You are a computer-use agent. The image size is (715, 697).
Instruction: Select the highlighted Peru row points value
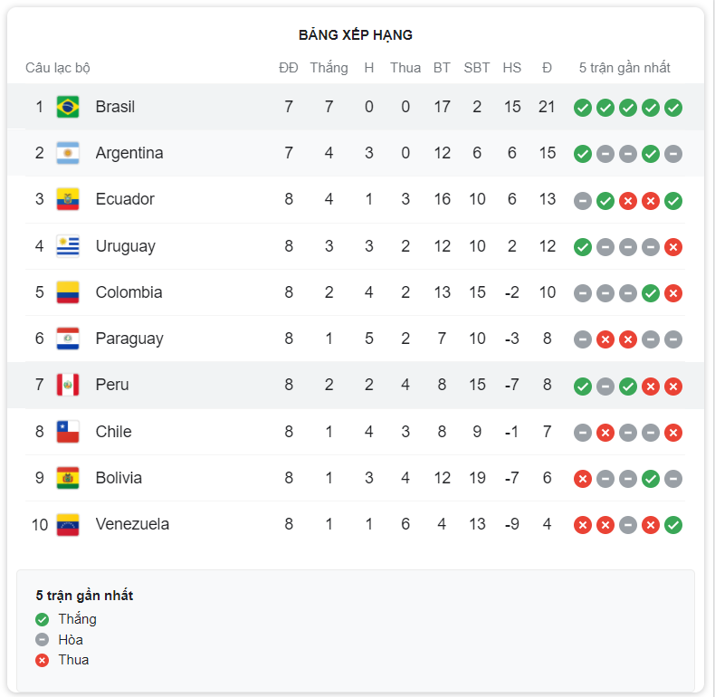547,385
